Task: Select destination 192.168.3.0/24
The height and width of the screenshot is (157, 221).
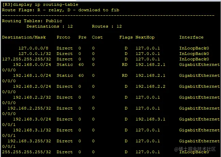Action: point(32,119)
